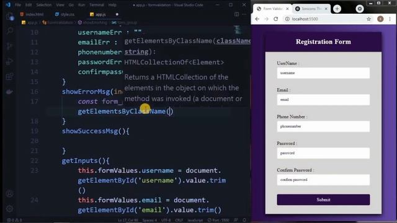
Task: Click the getInputs method name on line 22
Action: 79,160
